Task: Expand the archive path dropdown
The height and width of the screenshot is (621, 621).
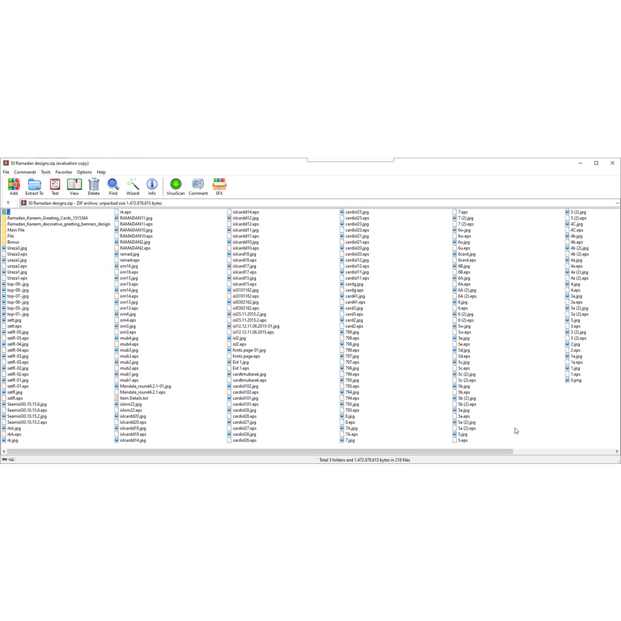Action: 617,203
